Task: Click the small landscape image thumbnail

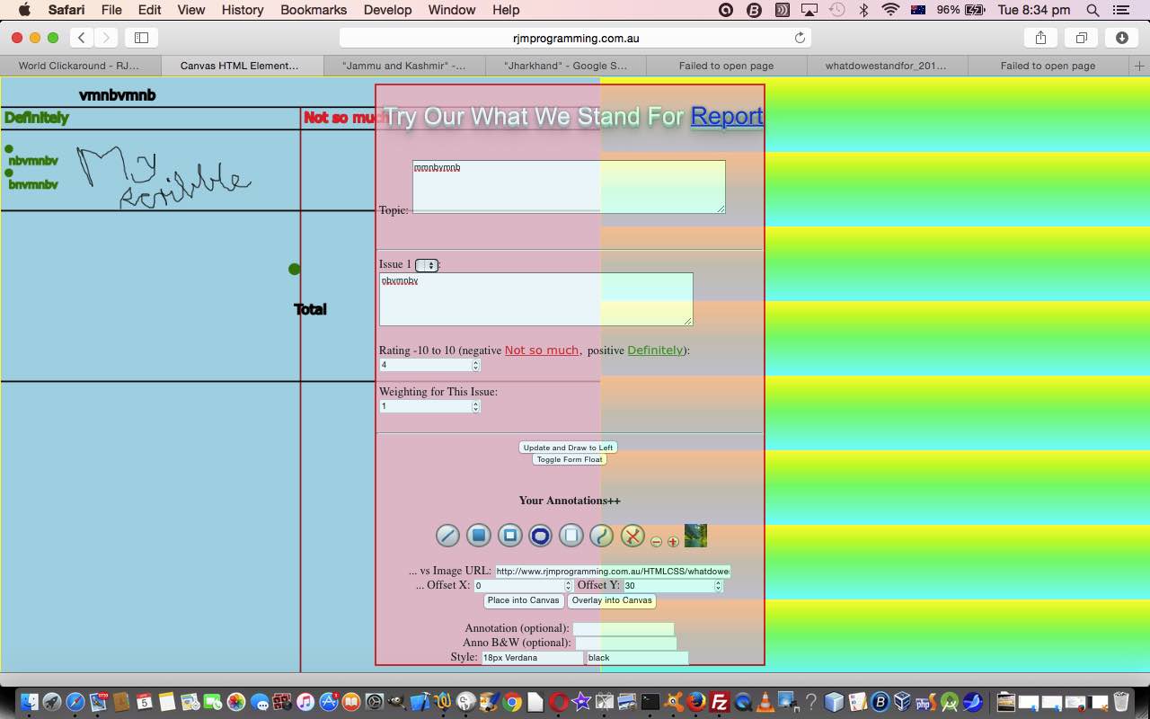Action: tap(695, 536)
